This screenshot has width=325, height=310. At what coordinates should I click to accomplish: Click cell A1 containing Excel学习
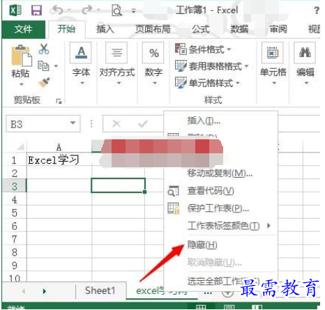pyautogui.click(x=59, y=160)
